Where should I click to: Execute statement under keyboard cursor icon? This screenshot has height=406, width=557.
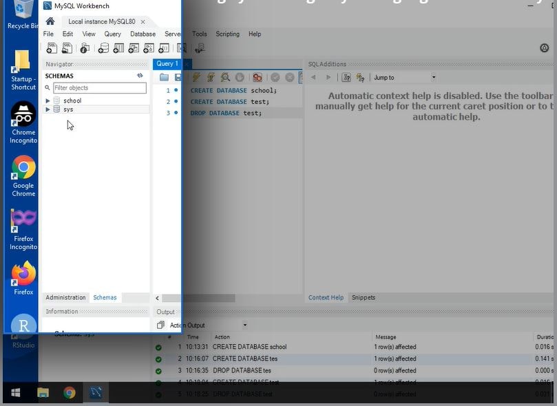pos(212,77)
